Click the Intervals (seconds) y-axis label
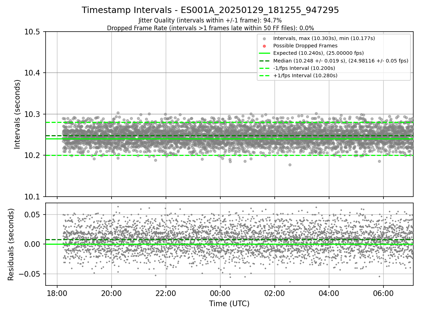This screenshot has height=316, width=421. click(x=18, y=114)
